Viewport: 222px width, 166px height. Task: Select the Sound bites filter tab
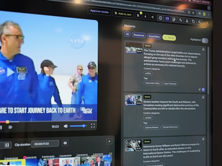154,36
